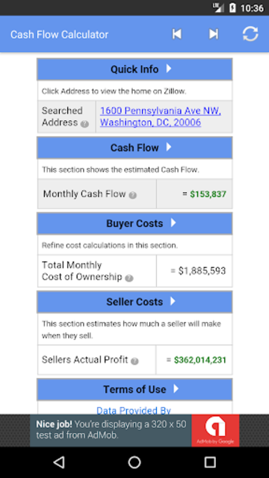Tap the AdMob logo in the ad banner
The image size is (269, 478).
click(215, 430)
